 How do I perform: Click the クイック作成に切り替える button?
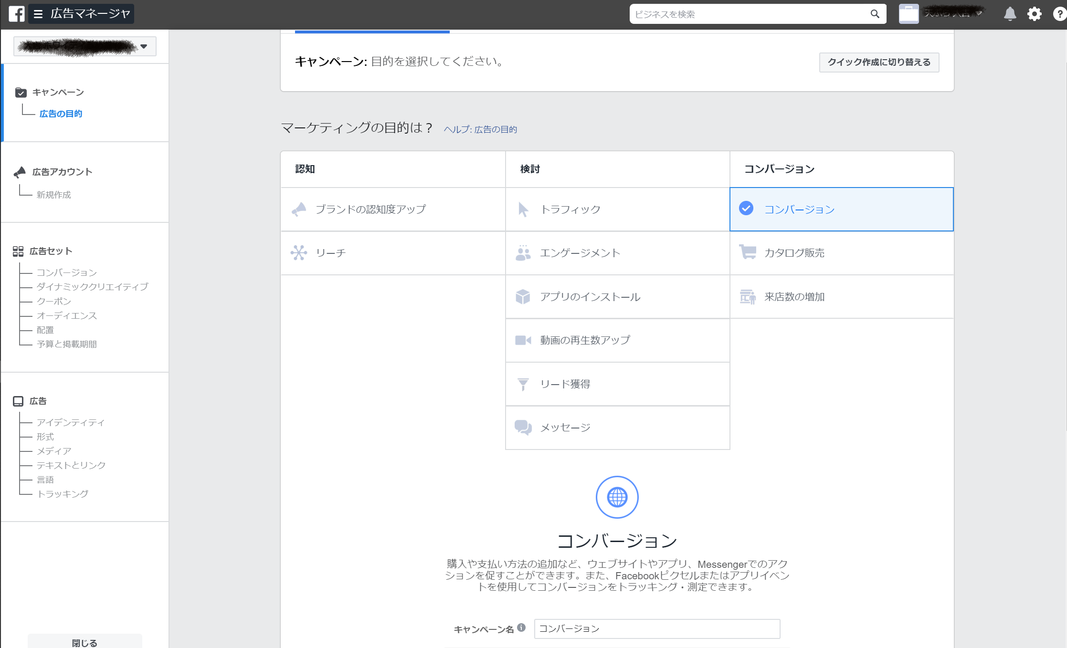click(x=879, y=63)
